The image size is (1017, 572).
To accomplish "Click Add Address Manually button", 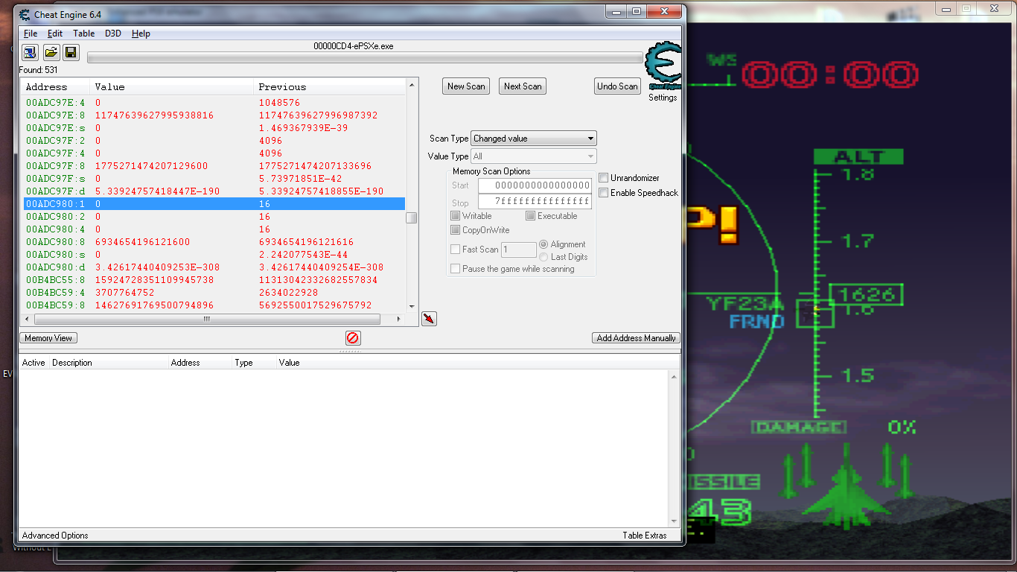I will [636, 338].
